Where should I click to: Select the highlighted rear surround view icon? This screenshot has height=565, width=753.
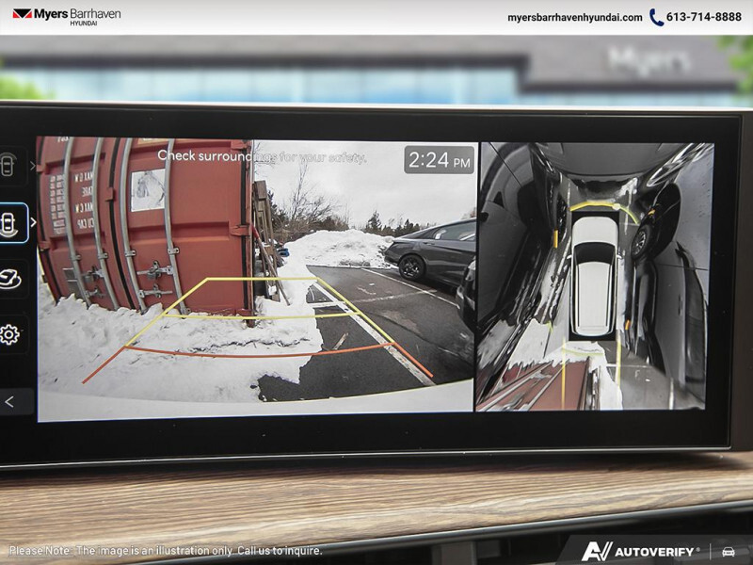[x=11, y=223]
